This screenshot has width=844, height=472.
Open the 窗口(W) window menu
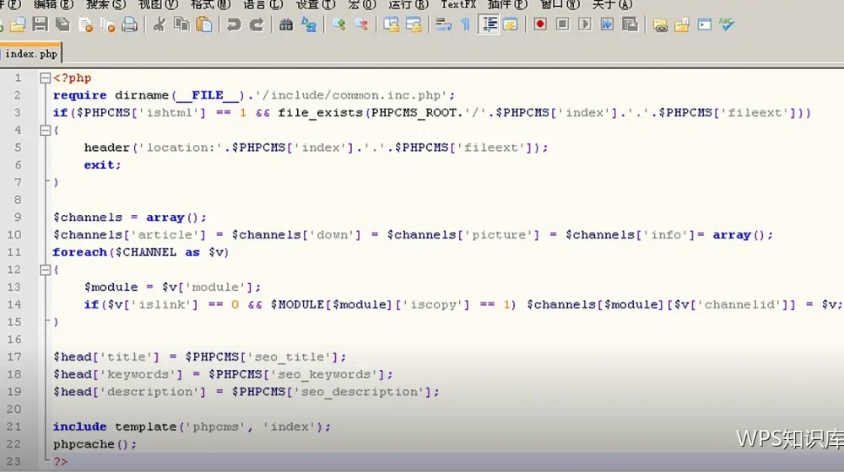[560, 5]
